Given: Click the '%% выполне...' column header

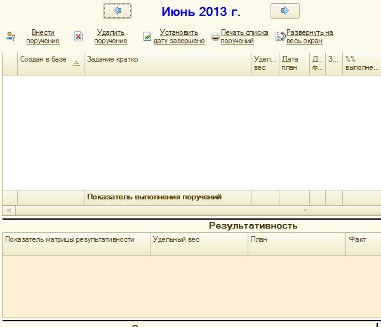Looking at the screenshot, I should click(361, 63).
